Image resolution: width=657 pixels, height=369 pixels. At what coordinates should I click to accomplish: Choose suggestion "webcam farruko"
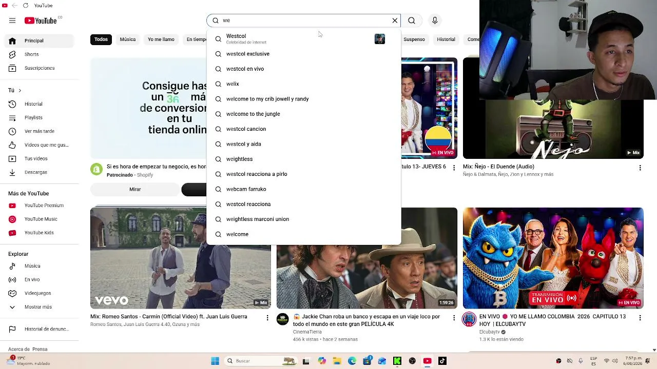[303, 189]
